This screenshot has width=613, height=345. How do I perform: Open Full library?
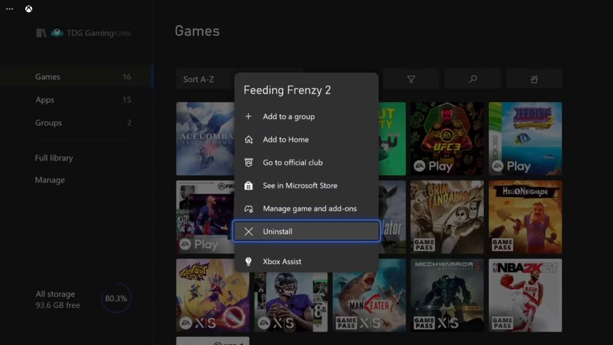click(x=54, y=158)
